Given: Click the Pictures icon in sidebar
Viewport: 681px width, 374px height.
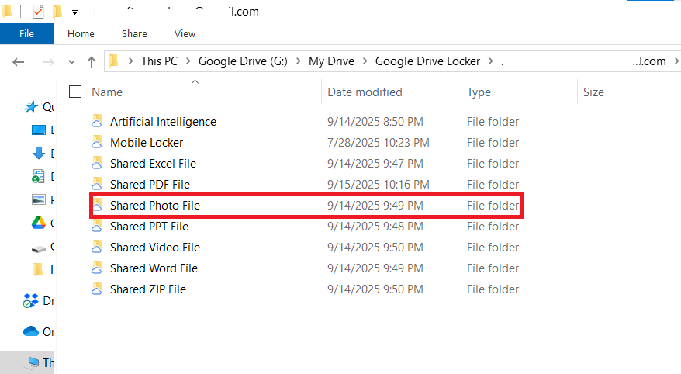Looking at the screenshot, I should point(38,200).
